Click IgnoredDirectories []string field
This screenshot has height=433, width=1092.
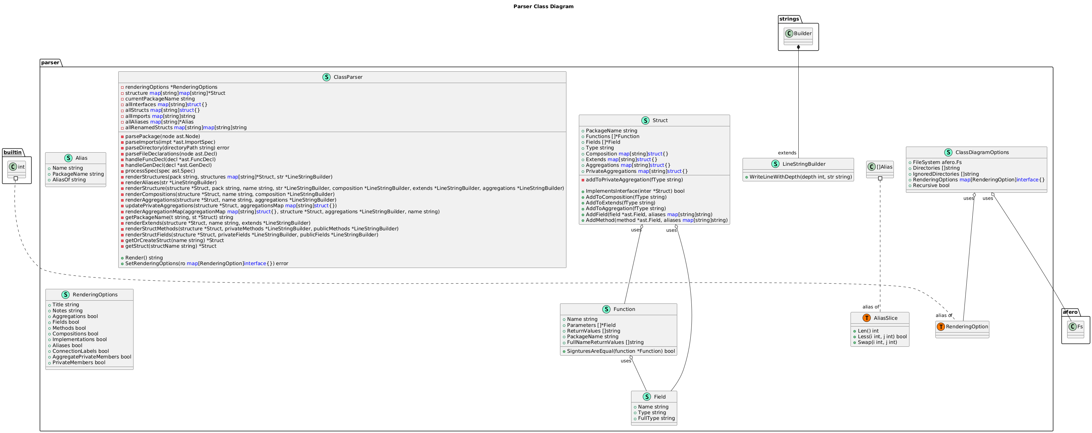coord(943,174)
